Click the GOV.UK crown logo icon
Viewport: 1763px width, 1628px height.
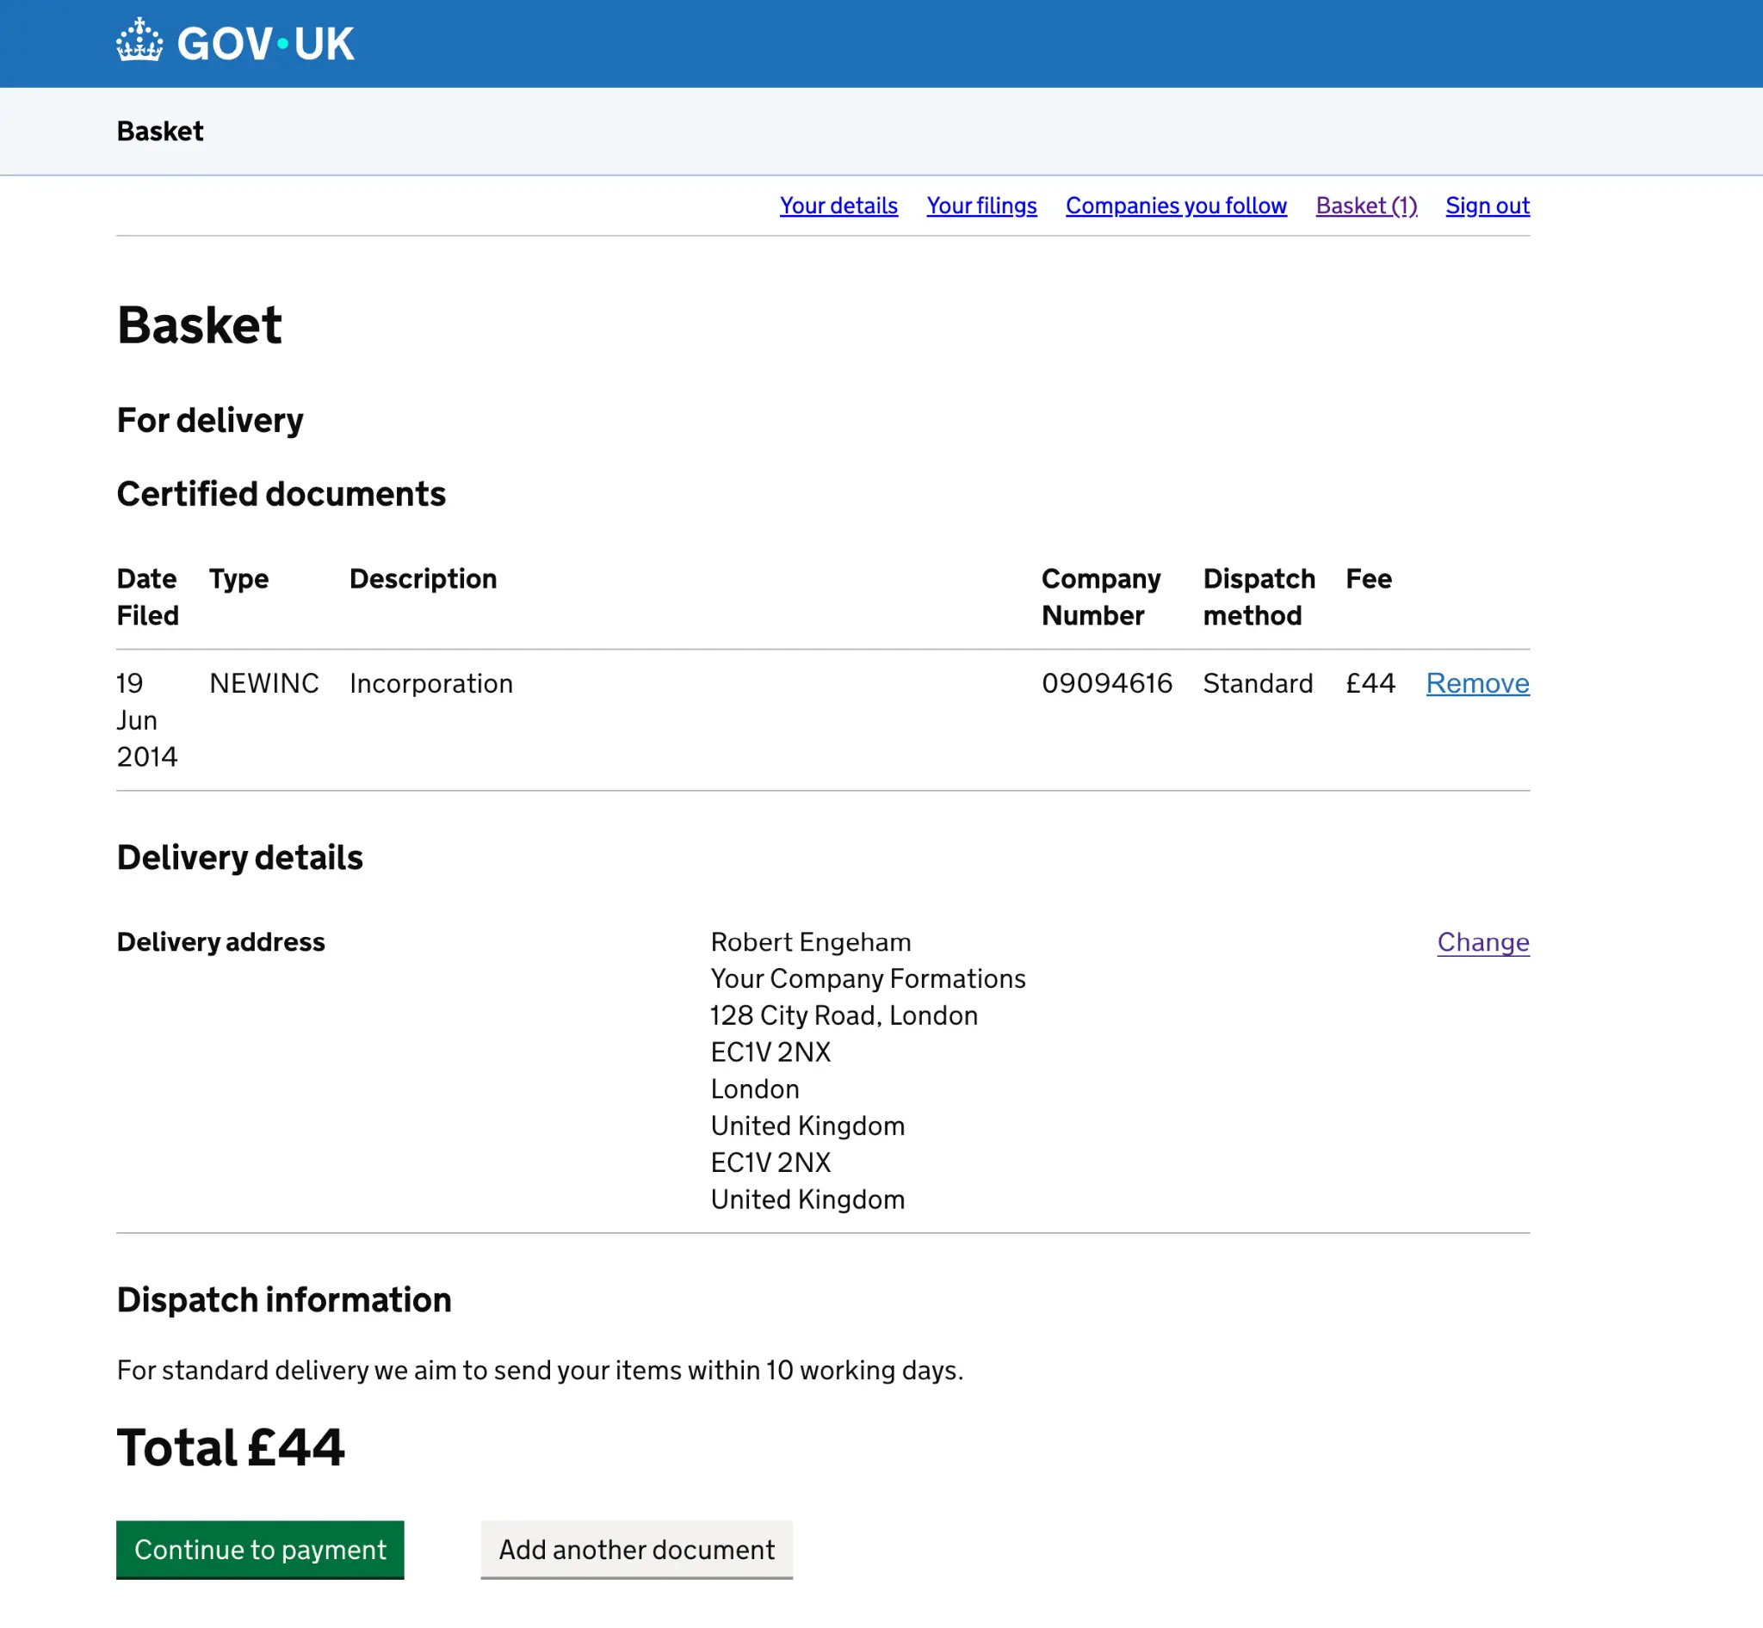(139, 41)
